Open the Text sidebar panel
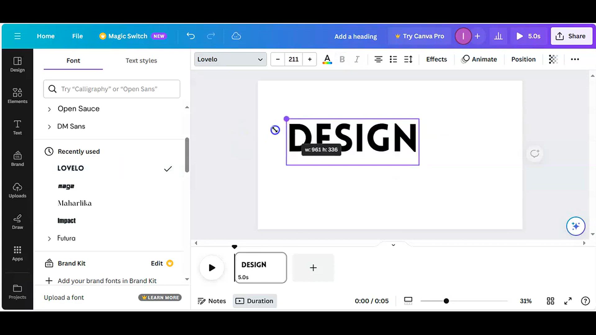Screen dimensions: 596x335 pyautogui.click(x=17, y=127)
